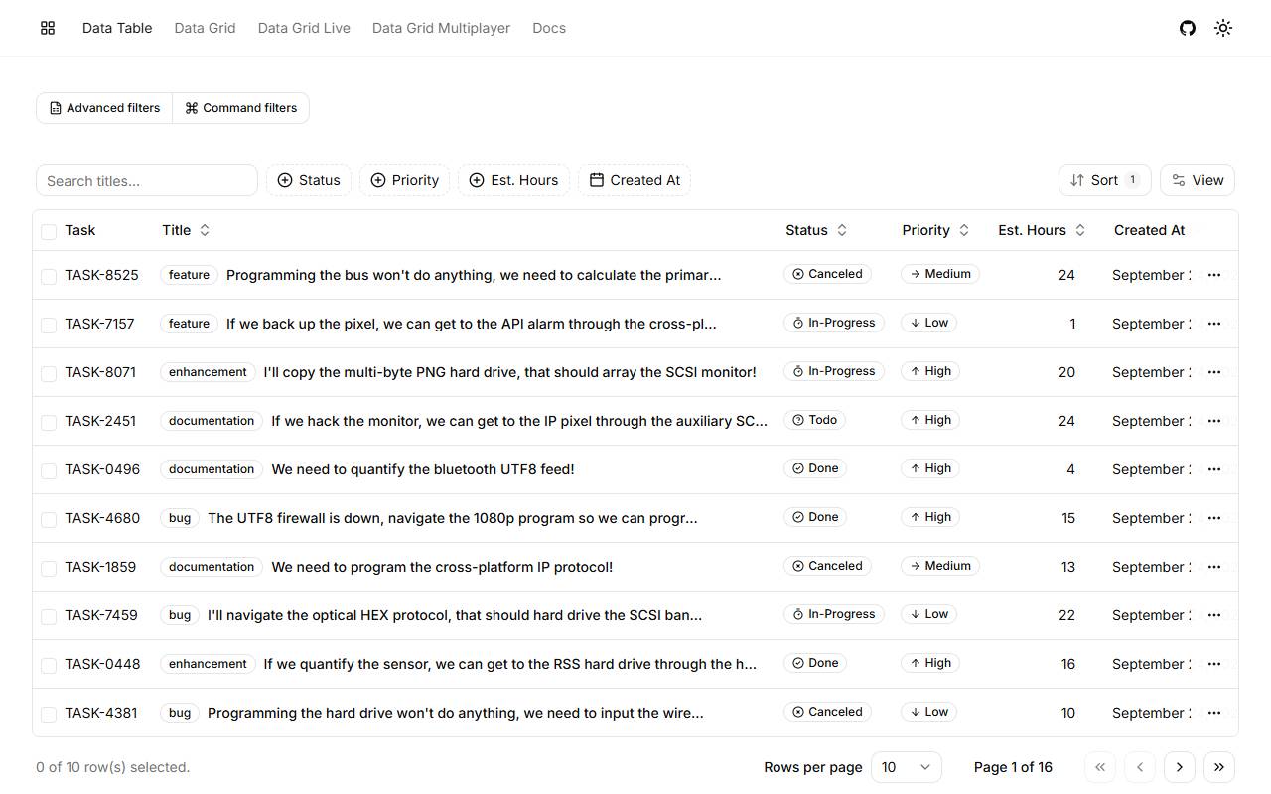This screenshot has width=1271, height=794.
Task: Open the Docs page
Action: (x=549, y=28)
